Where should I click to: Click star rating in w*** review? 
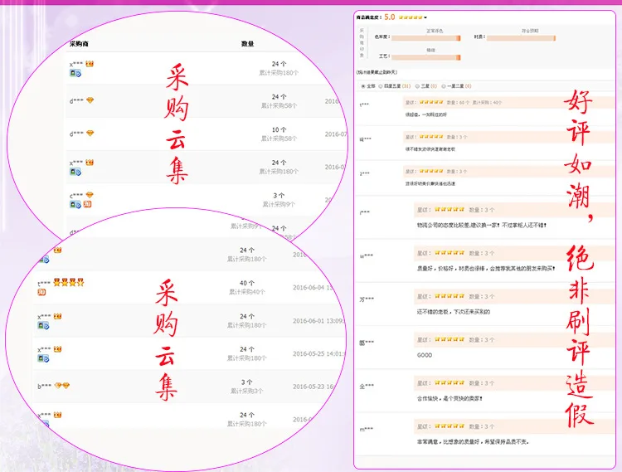coord(449,253)
